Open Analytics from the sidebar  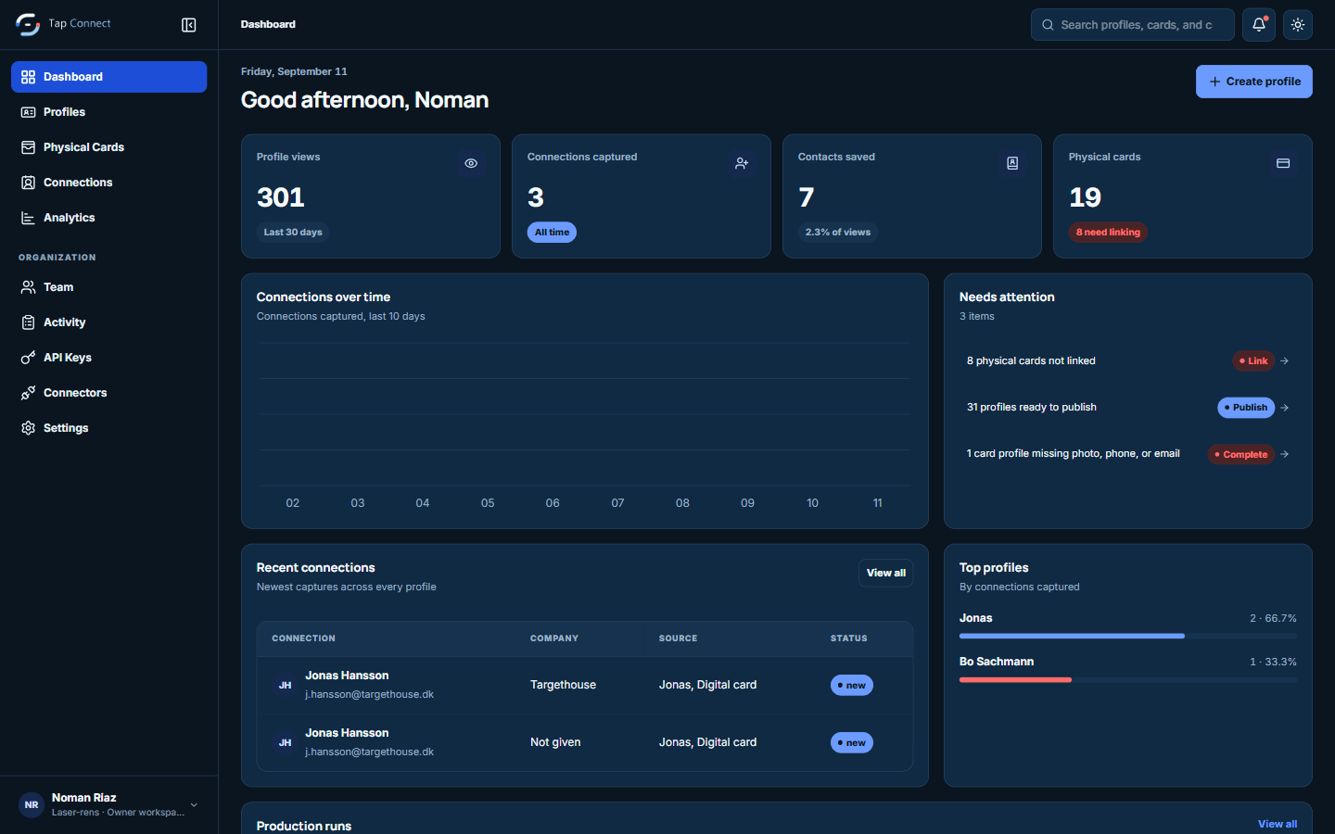click(x=108, y=218)
